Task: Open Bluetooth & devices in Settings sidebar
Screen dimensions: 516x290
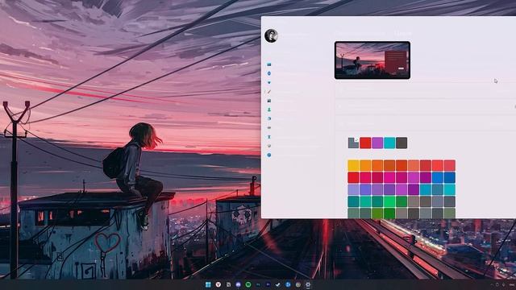Action: (268, 73)
